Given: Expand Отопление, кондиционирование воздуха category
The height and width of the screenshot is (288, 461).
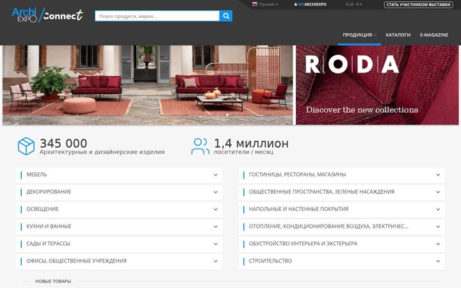Looking at the screenshot, I should coord(342,227).
